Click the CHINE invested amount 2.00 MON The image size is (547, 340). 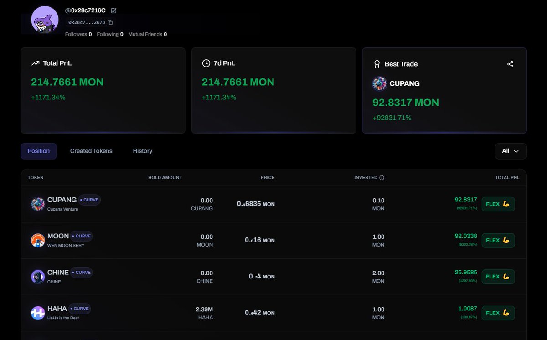click(378, 277)
